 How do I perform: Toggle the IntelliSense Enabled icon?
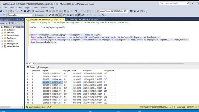[60, 15]
